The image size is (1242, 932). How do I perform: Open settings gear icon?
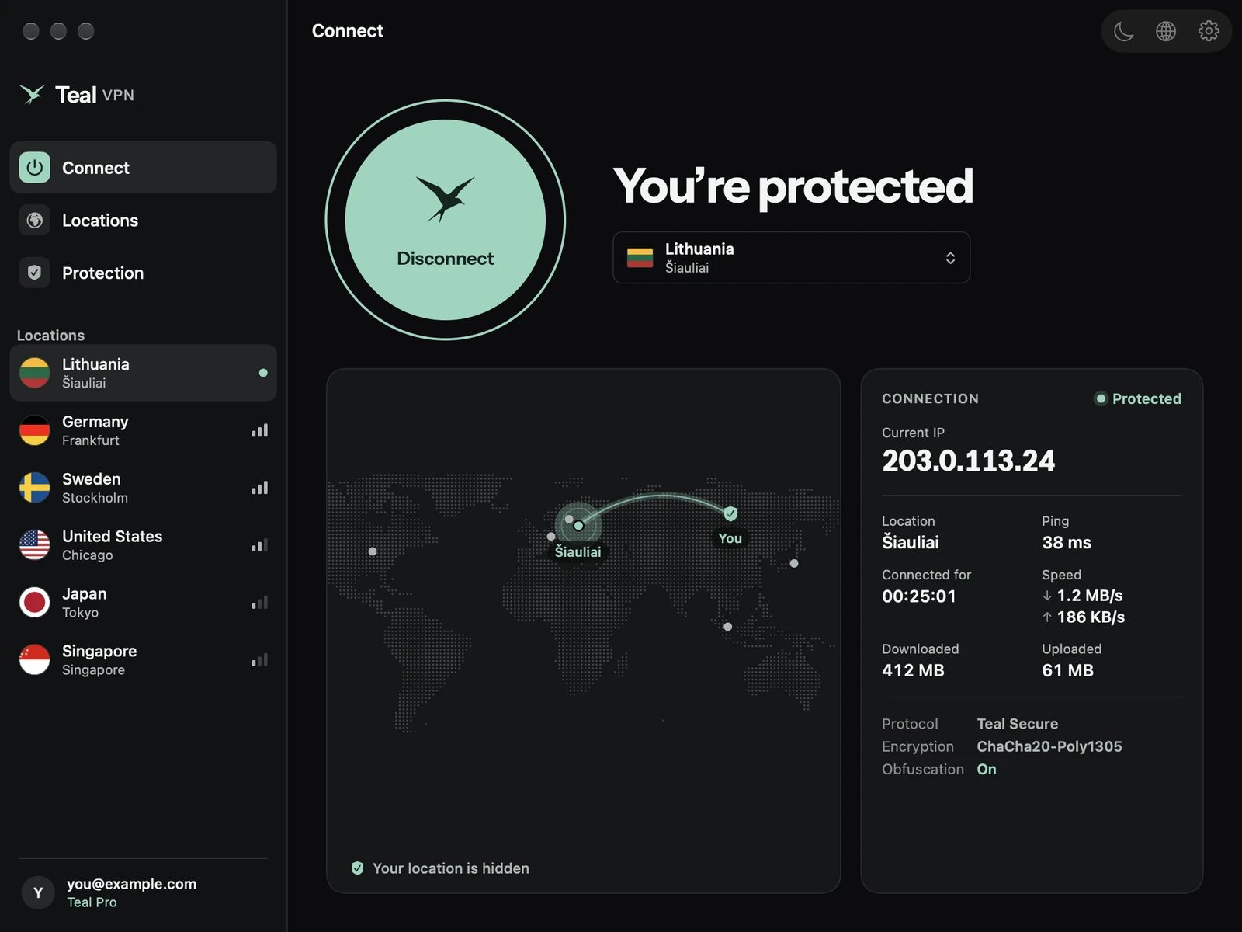coord(1209,31)
